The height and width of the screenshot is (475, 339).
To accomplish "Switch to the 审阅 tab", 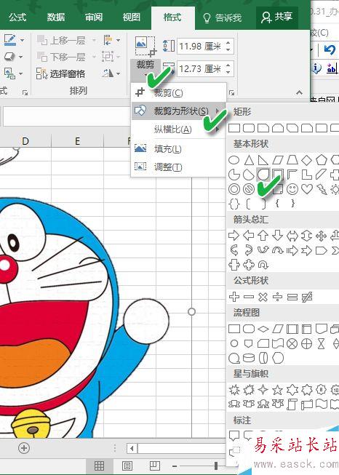I will (x=94, y=17).
